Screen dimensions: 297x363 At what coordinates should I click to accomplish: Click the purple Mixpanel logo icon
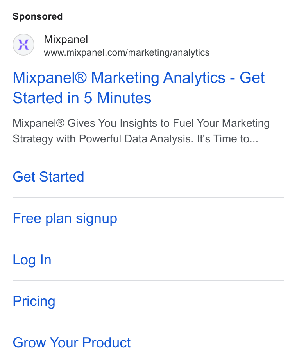point(23,45)
